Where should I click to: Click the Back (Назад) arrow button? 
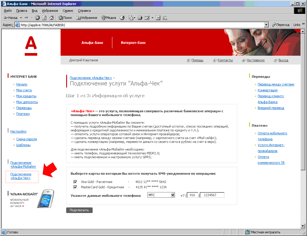pyautogui.click(x=11, y=18)
